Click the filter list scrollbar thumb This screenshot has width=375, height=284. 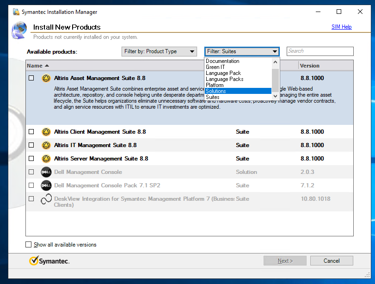pyautogui.click(x=275, y=80)
